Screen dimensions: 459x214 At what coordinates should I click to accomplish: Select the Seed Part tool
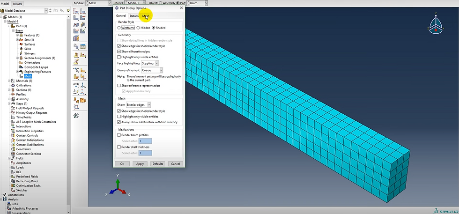click(76, 11)
